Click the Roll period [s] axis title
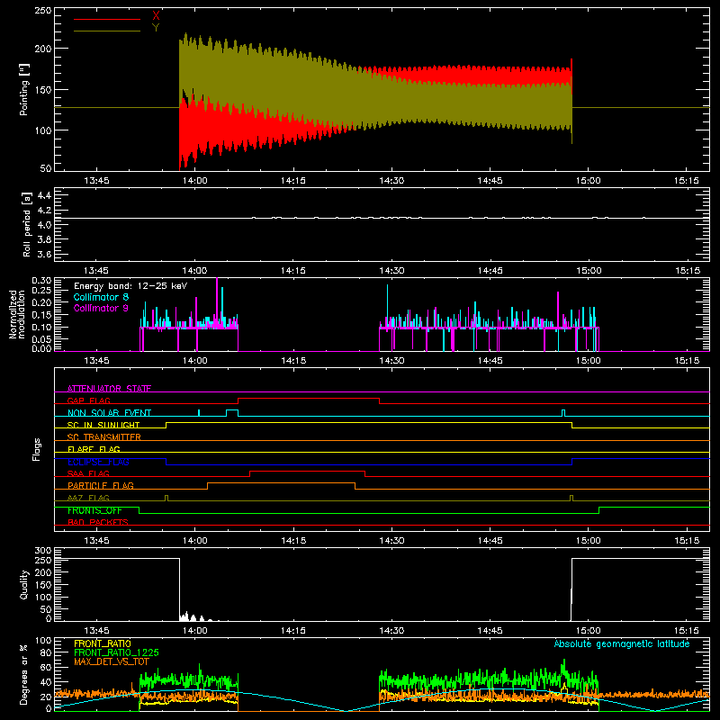Image resolution: width=720 pixels, height=720 pixels. pos(27,224)
